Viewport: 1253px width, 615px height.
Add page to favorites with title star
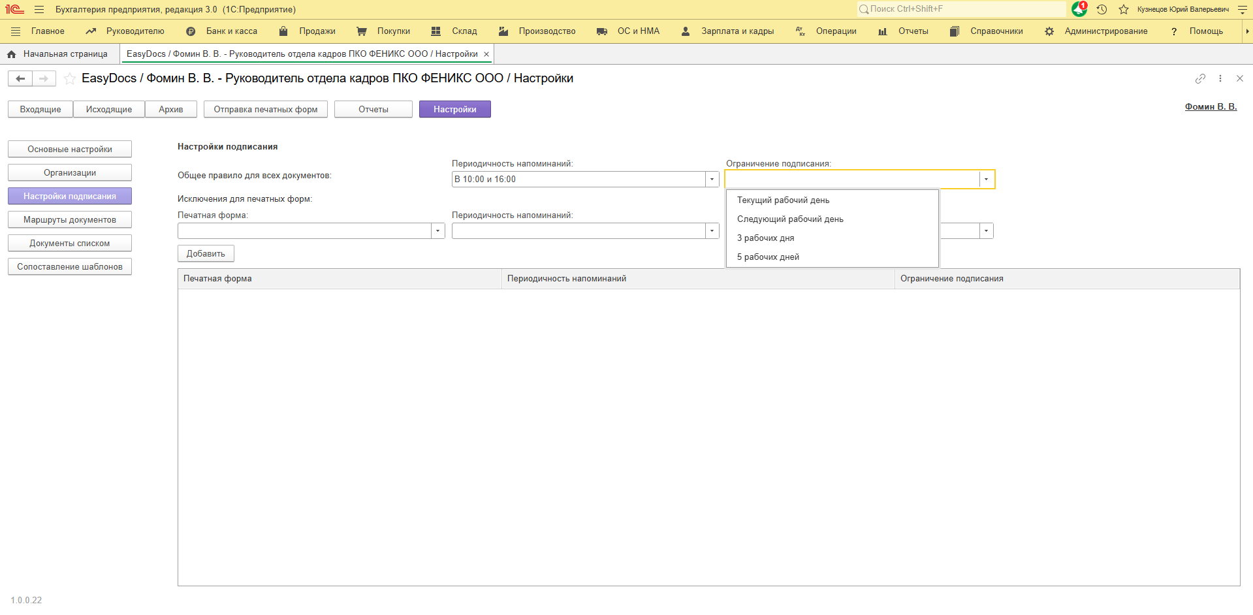click(70, 79)
